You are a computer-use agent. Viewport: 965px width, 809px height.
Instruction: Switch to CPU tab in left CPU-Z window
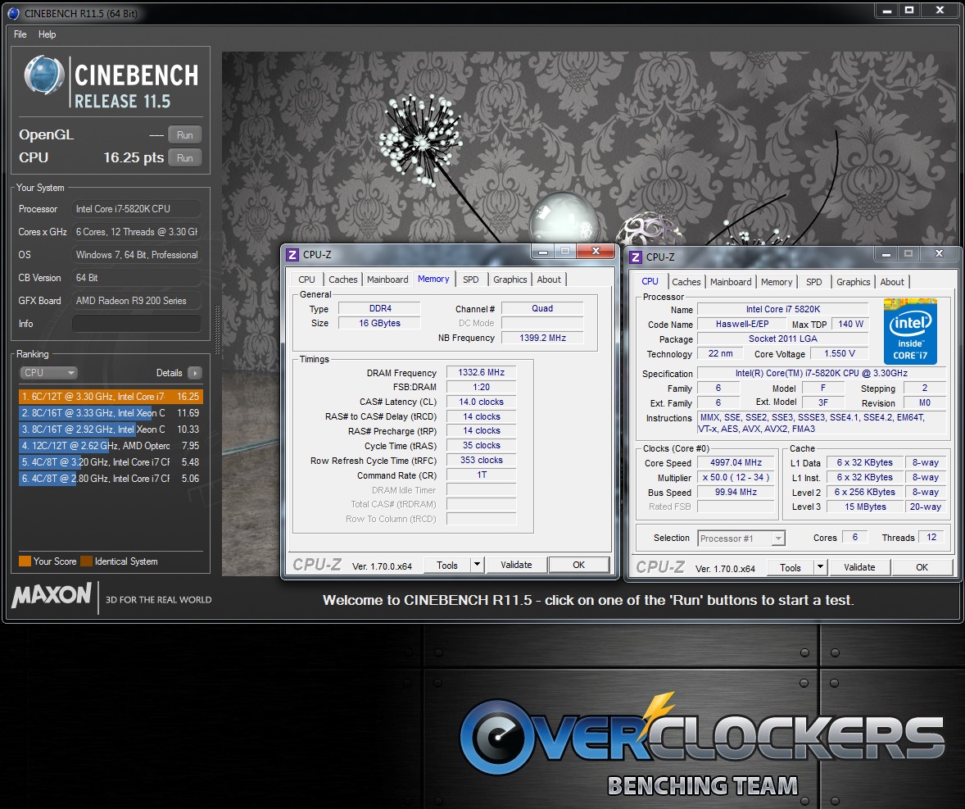(x=306, y=280)
